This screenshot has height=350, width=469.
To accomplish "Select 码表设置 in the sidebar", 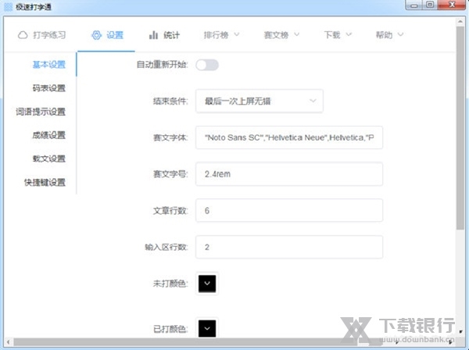I will click(x=48, y=87).
